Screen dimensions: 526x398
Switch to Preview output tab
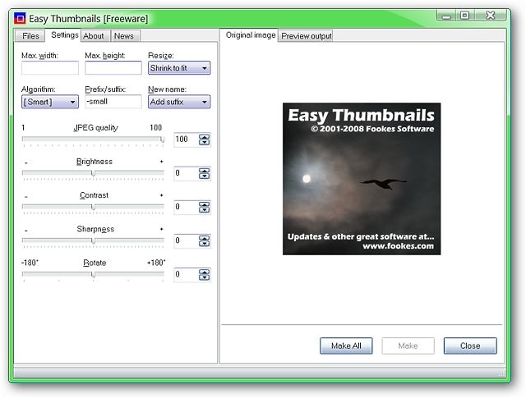click(x=307, y=36)
